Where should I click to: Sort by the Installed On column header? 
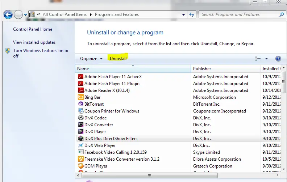[270, 68]
